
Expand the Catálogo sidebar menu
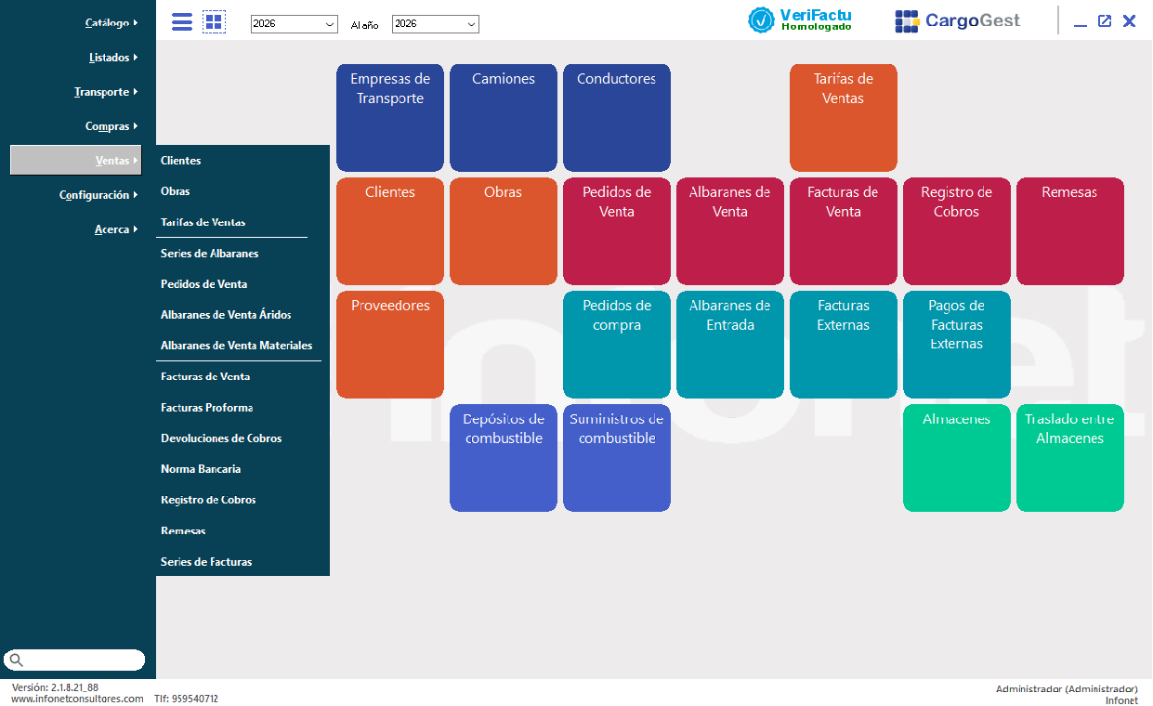tap(111, 23)
